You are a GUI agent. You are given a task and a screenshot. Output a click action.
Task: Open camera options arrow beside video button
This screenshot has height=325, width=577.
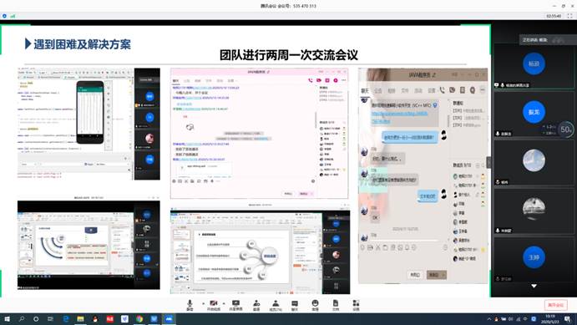click(x=224, y=303)
